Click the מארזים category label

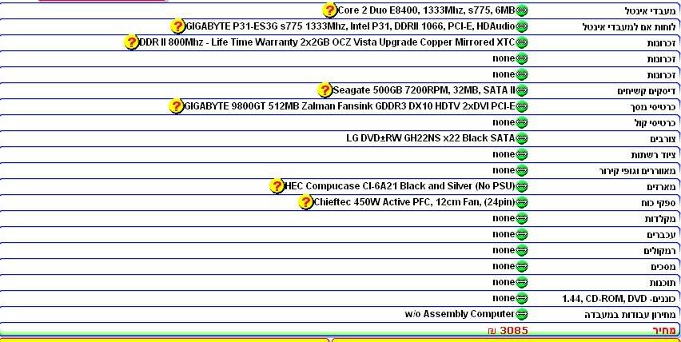[662, 187]
